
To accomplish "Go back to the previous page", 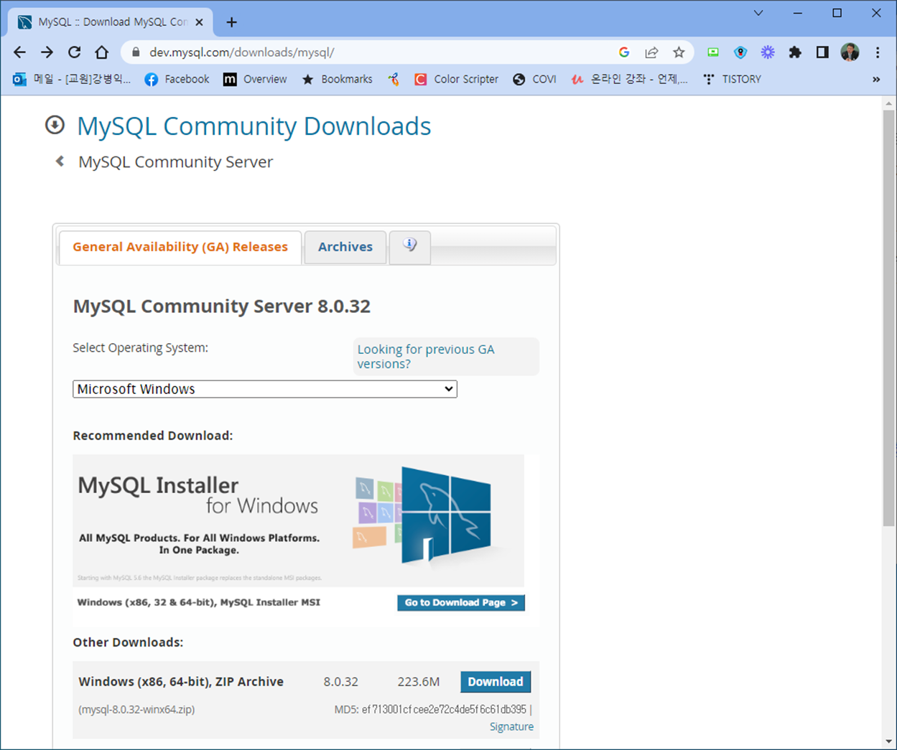I will click(19, 52).
